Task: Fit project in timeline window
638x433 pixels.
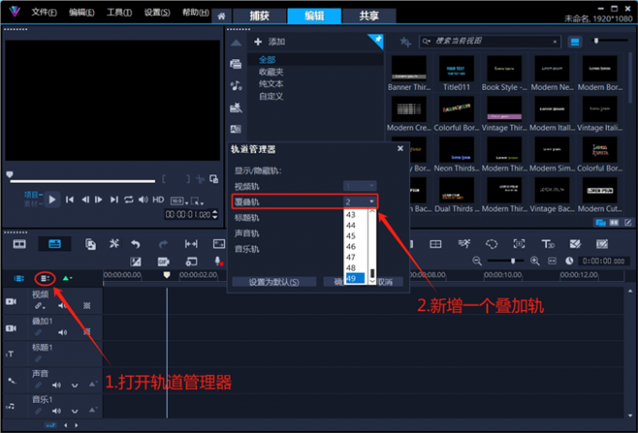Action: pyautogui.click(x=552, y=261)
